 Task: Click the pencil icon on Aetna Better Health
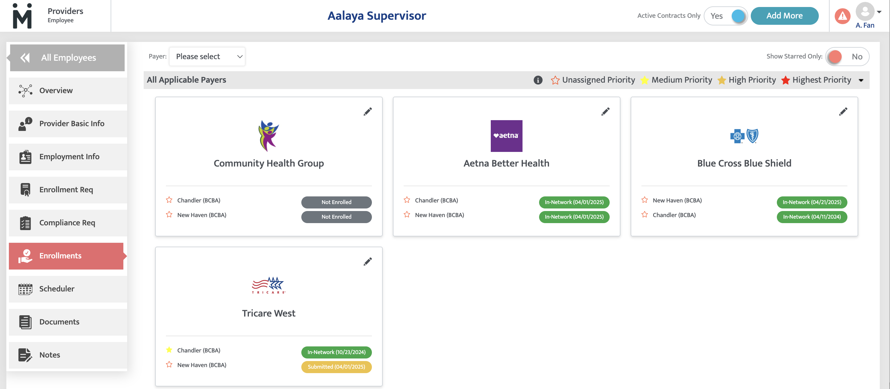tap(605, 112)
